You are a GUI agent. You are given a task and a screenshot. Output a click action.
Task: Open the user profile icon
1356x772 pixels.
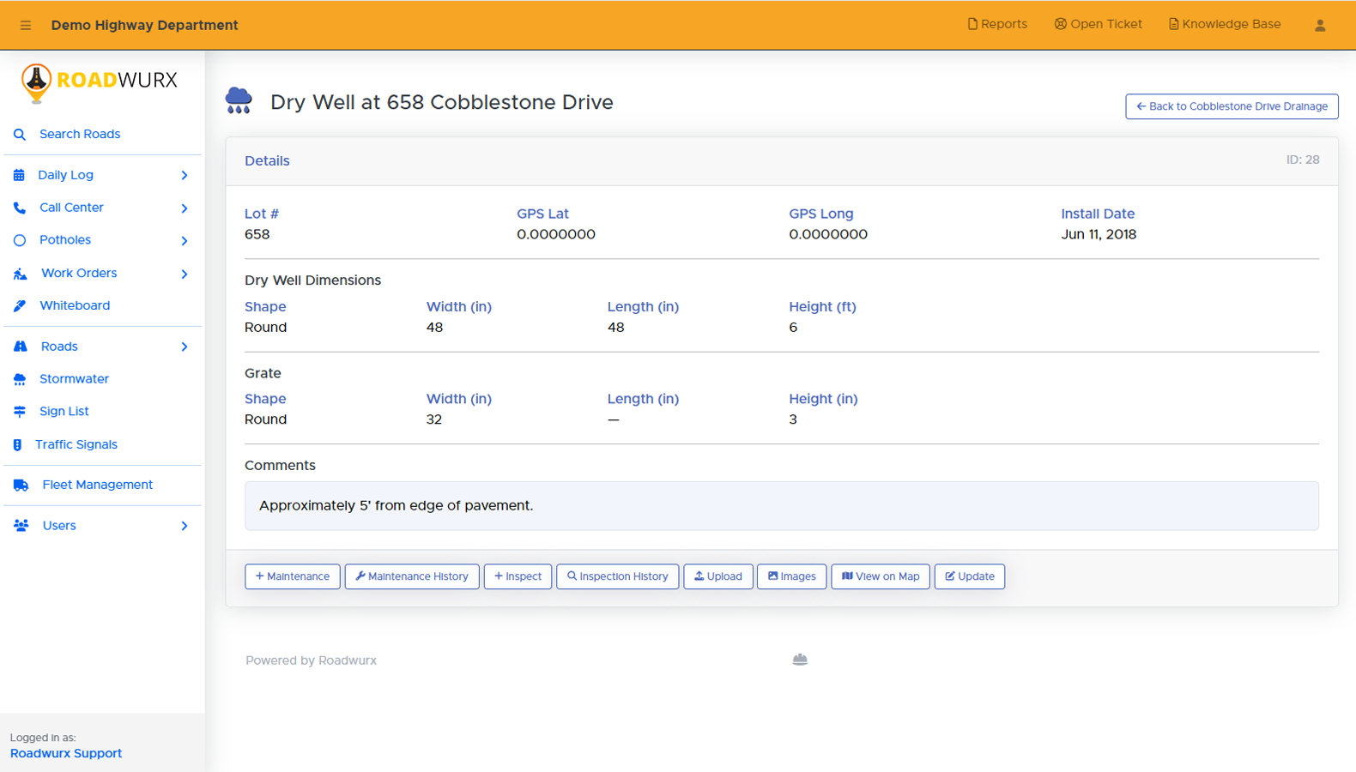[x=1320, y=26]
